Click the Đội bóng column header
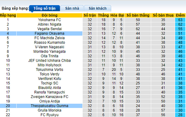Viewport: 186px width, 117px height. click(50, 15)
